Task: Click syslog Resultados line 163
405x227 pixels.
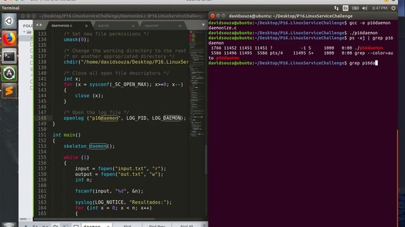Action: pyautogui.click(x=123, y=202)
